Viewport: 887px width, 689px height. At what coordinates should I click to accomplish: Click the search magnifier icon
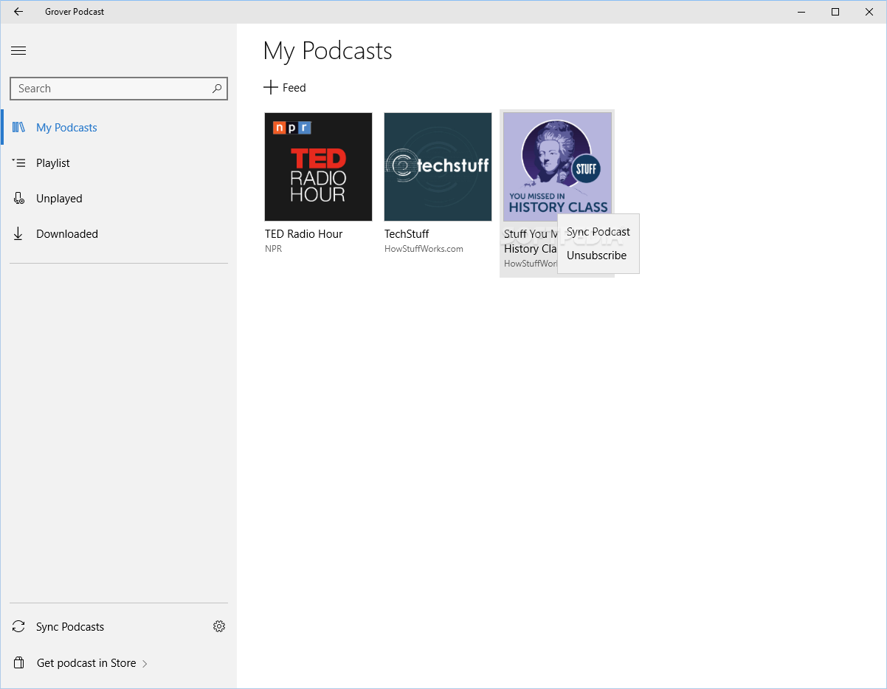point(217,89)
